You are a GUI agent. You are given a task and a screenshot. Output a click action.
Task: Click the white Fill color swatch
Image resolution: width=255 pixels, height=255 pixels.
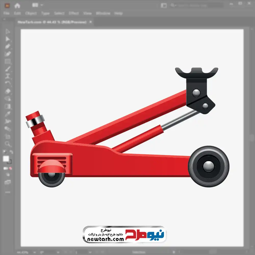[x=6, y=159]
